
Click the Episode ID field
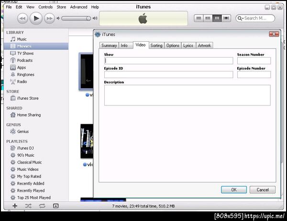168,75
